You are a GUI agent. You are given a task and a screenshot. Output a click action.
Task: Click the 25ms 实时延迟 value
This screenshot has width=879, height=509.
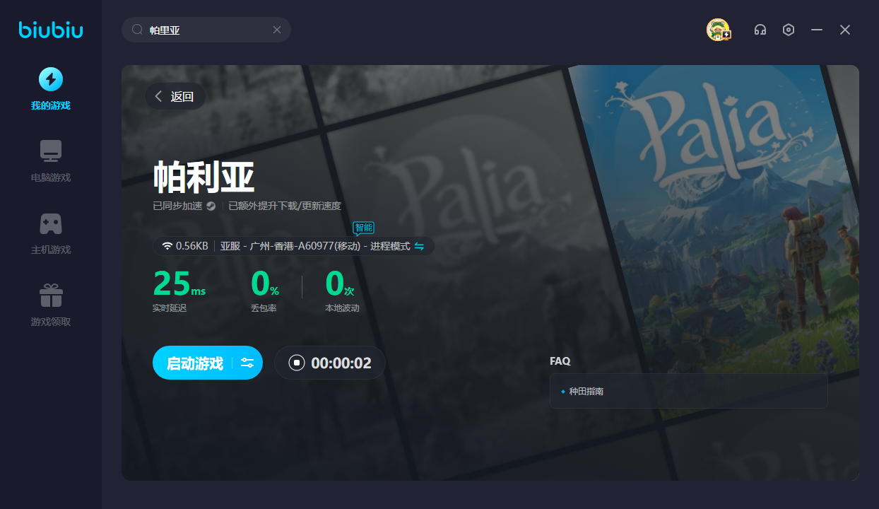(x=179, y=283)
